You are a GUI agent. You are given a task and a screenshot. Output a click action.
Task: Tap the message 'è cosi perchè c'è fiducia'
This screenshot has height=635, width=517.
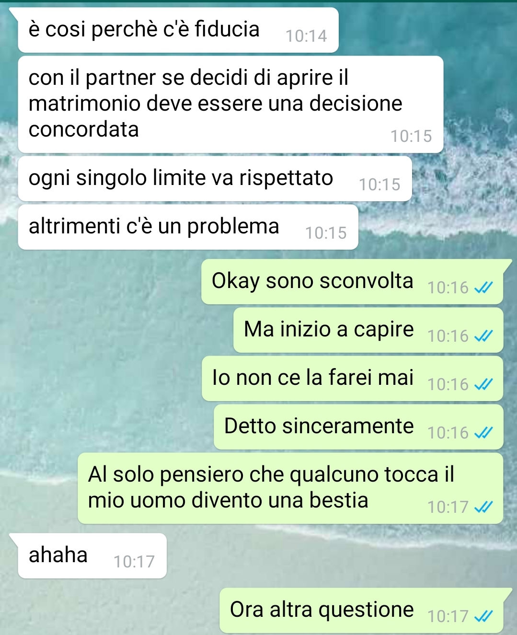[178, 30]
